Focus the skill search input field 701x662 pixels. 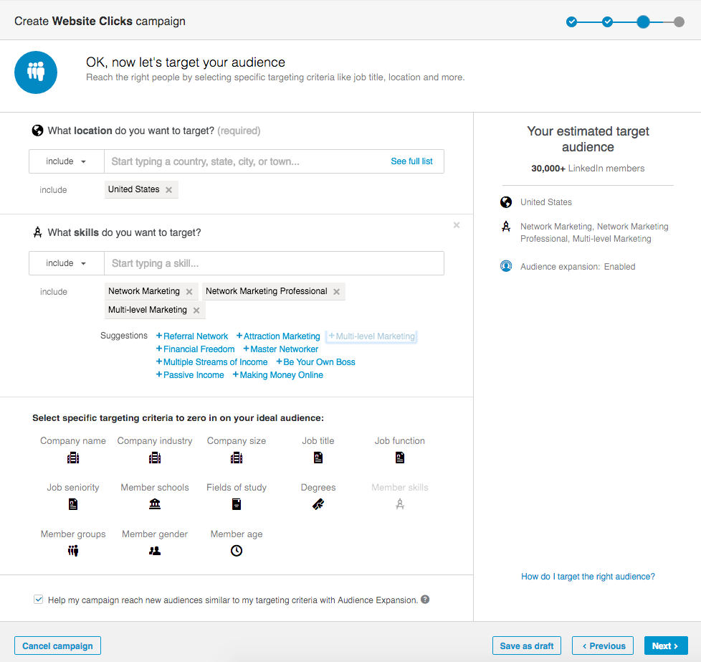(x=274, y=263)
